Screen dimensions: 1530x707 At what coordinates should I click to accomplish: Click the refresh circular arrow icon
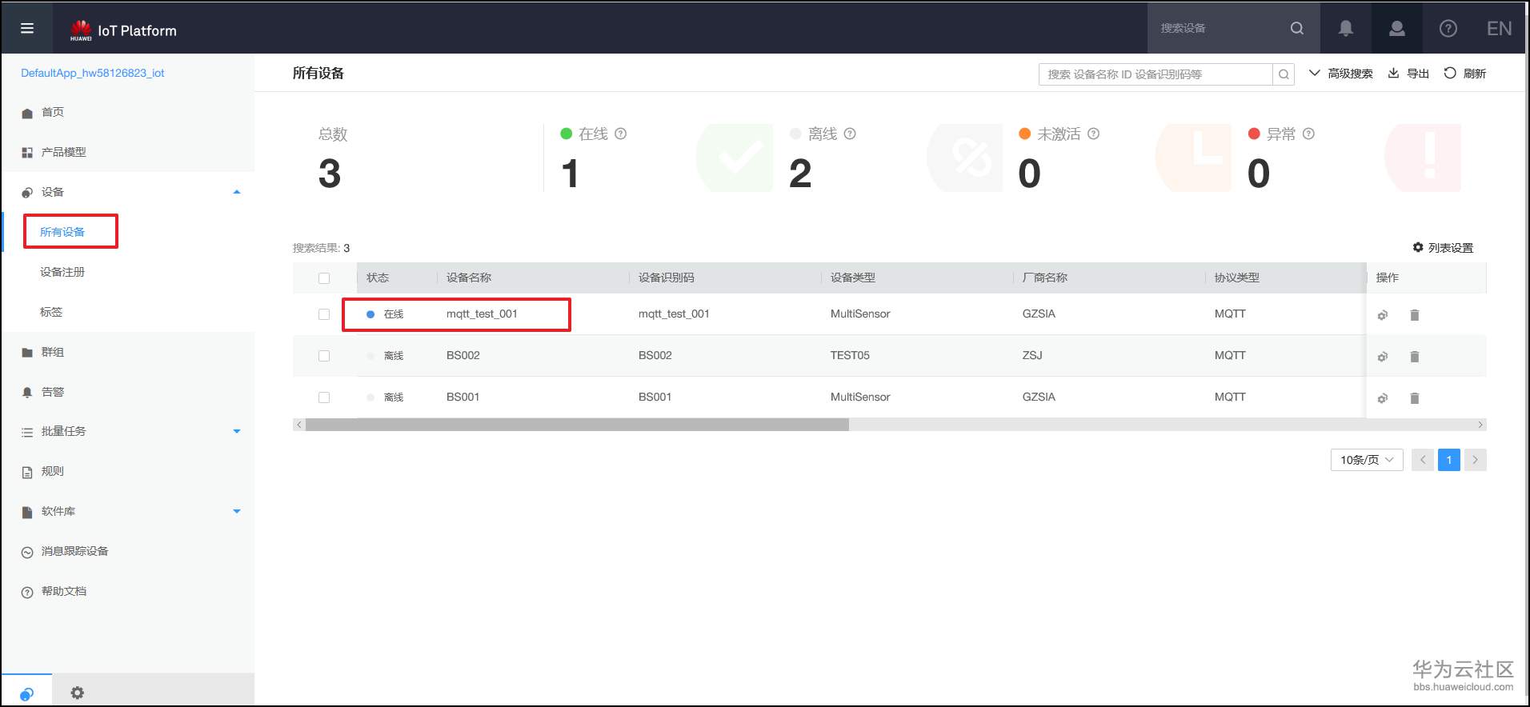pyautogui.click(x=1450, y=73)
